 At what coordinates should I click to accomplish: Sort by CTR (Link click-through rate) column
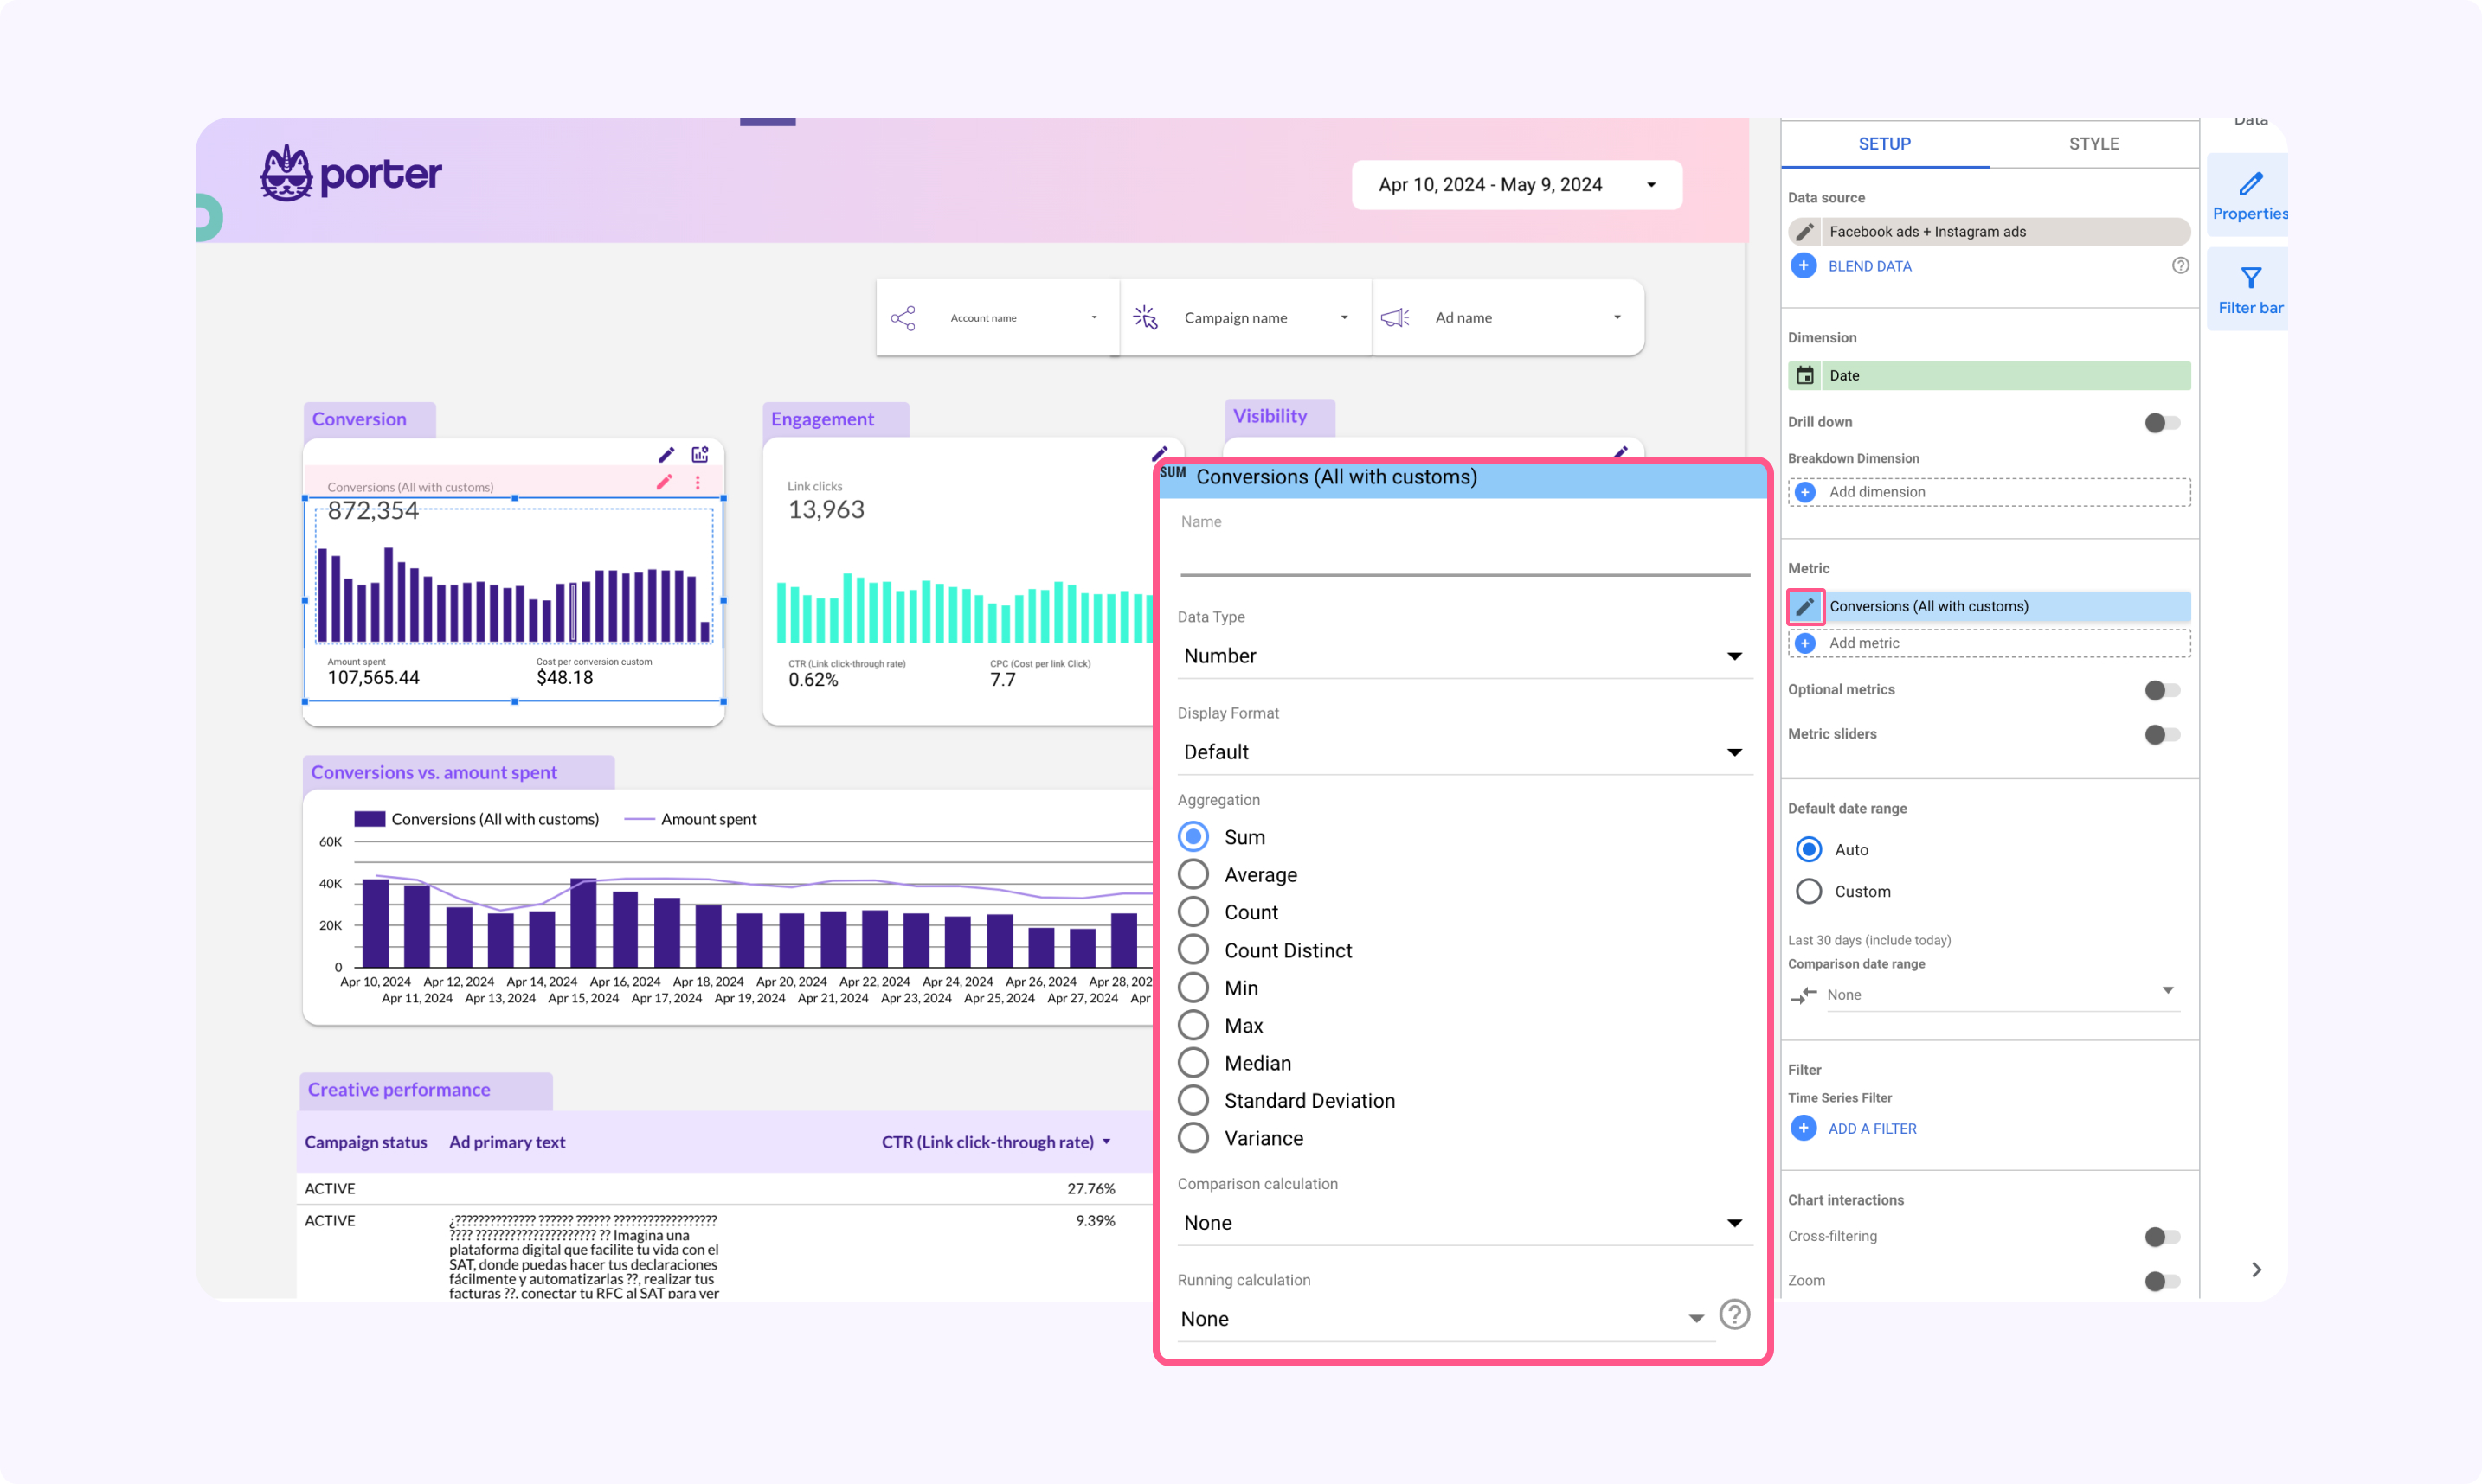click(996, 1142)
